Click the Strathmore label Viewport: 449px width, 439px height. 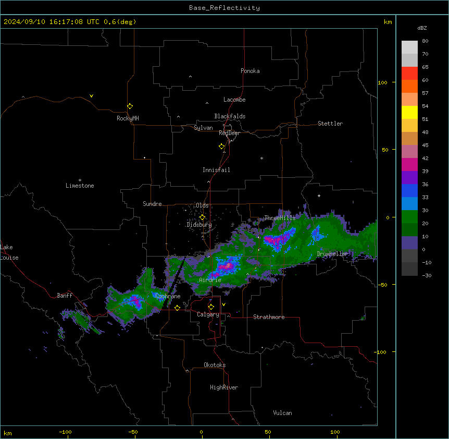click(x=269, y=317)
